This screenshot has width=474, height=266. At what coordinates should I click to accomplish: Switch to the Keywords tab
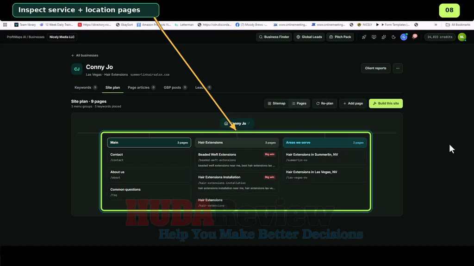coord(86,87)
